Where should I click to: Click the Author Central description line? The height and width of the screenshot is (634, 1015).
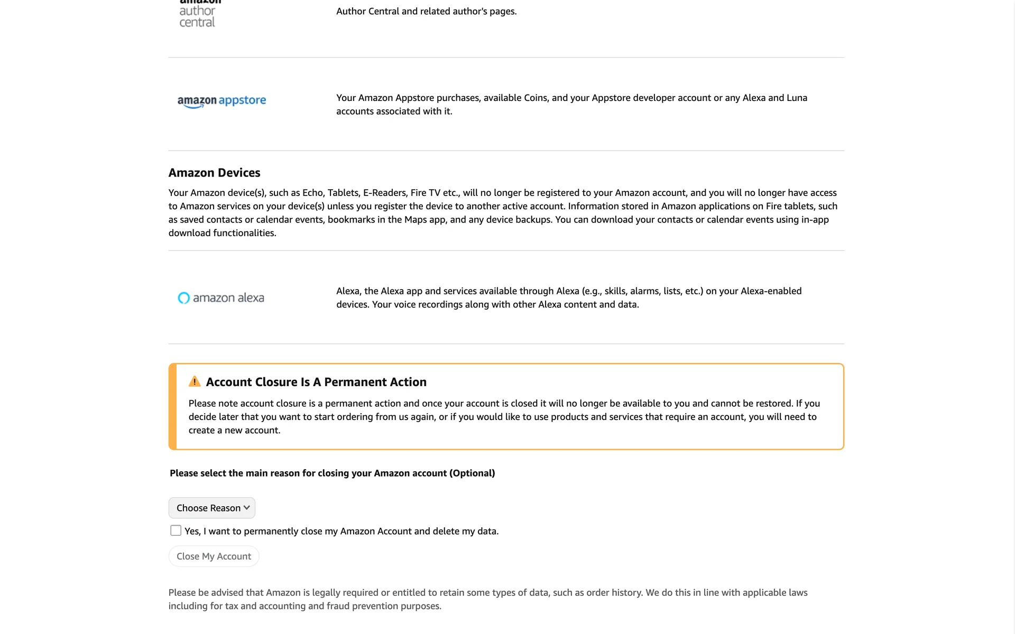pyautogui.click(x=426, y=12)
